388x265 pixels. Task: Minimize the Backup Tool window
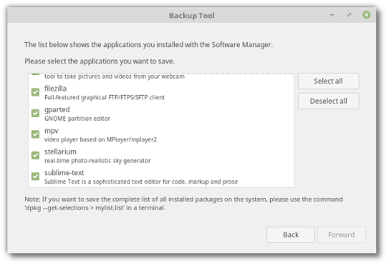tap(332, 15)
